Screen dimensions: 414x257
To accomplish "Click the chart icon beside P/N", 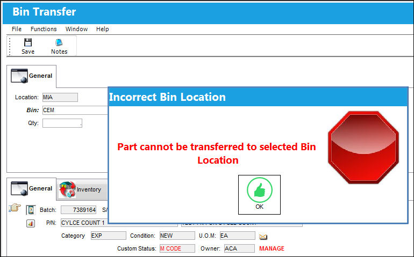I will point(31,224).
